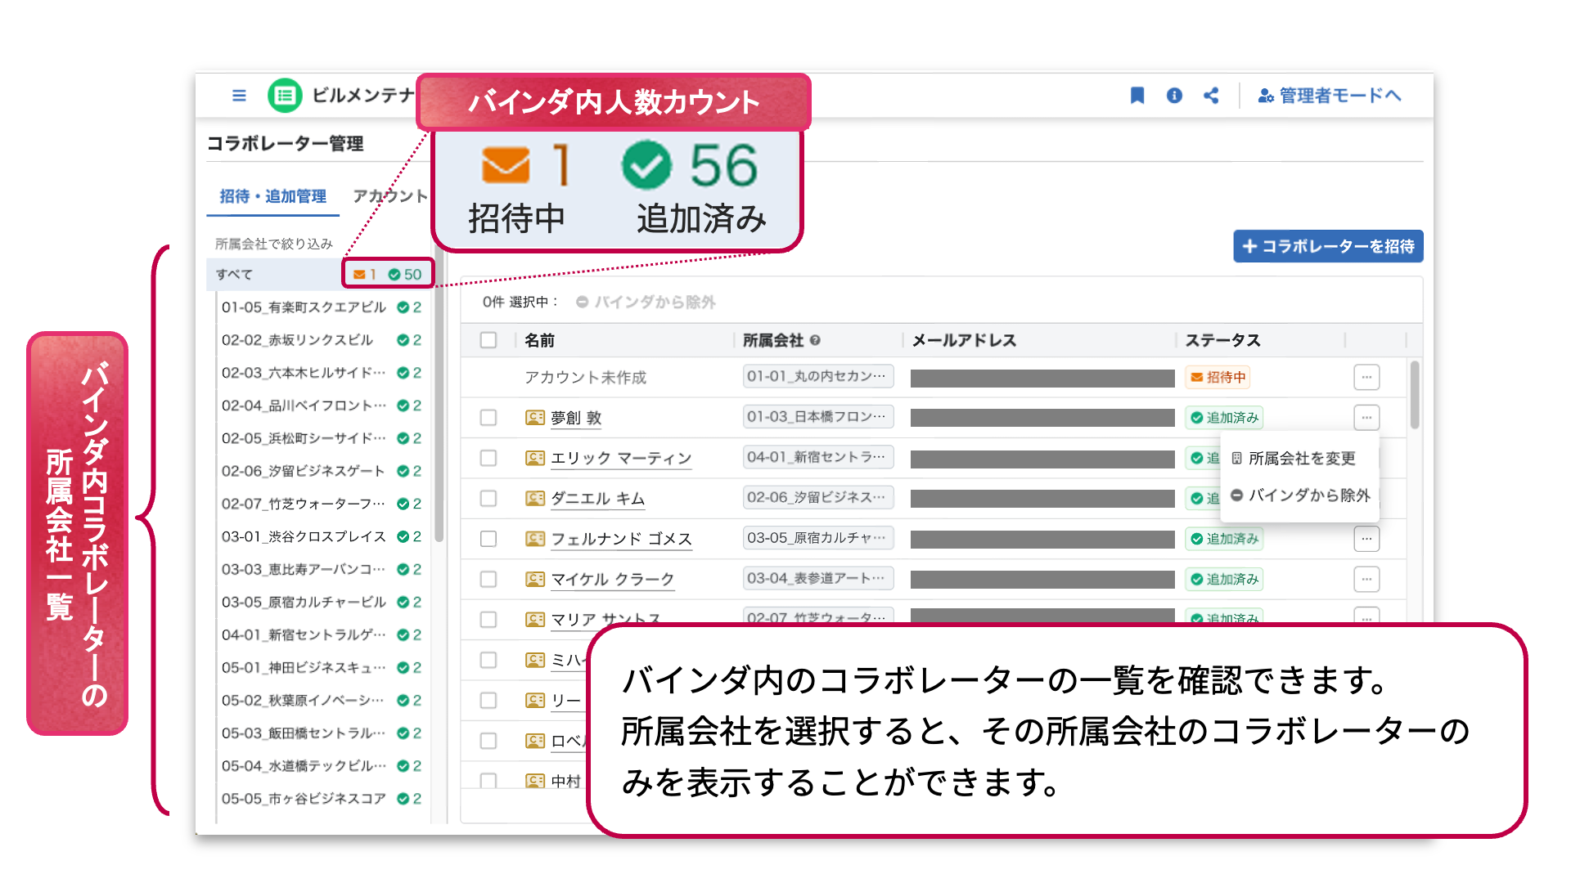Open マイケル クラーク profile link
The width and height of the screenshot is (1571, 883).
612,579
